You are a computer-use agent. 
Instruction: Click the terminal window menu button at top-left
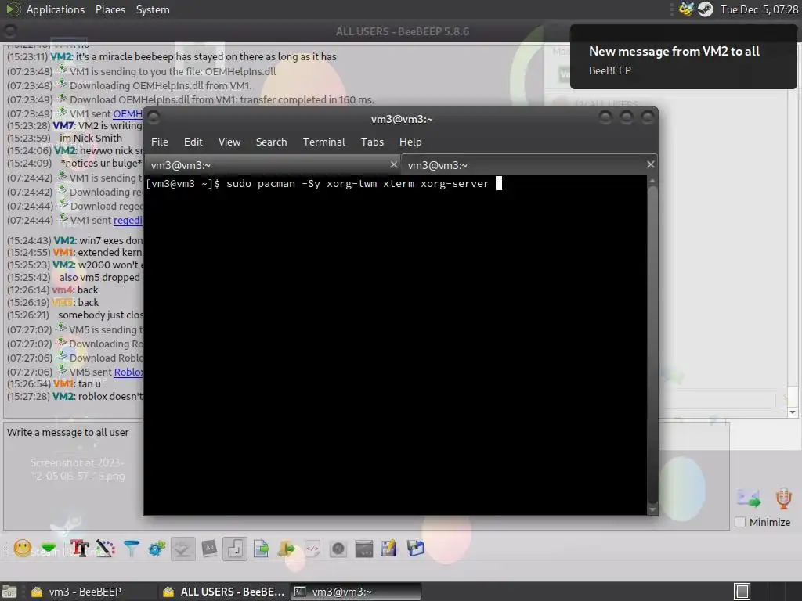pos(154,119)
